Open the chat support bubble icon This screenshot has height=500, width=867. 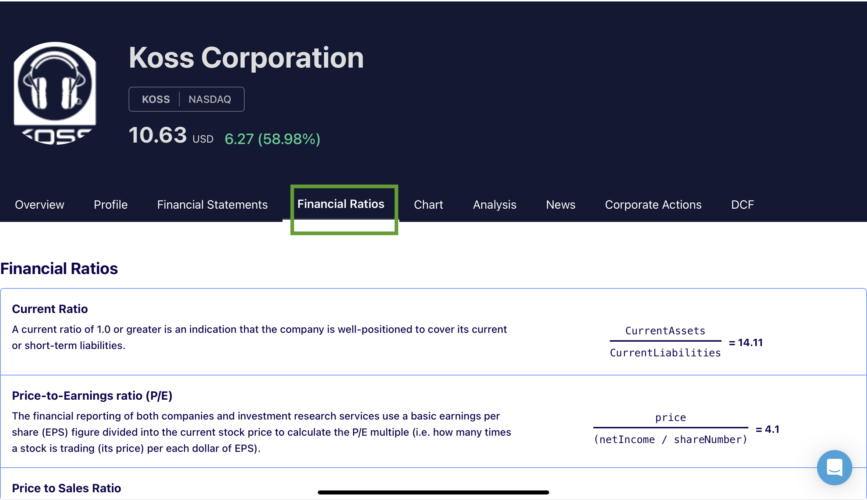point(834,467)
